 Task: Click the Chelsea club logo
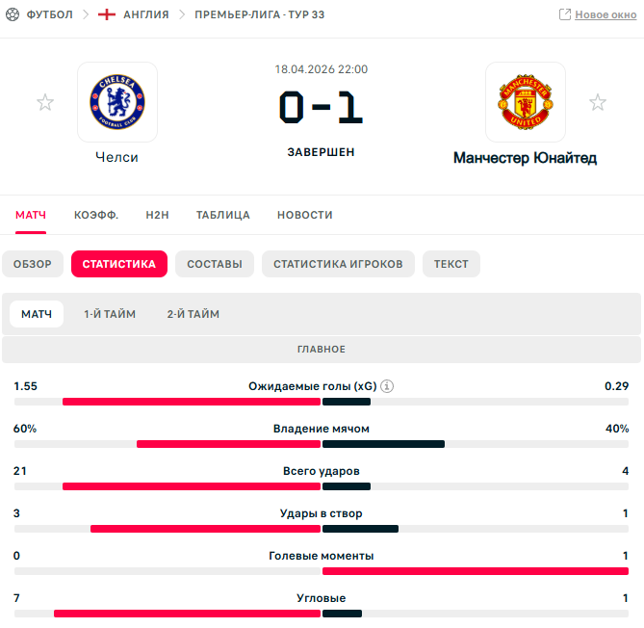(117, 102)
